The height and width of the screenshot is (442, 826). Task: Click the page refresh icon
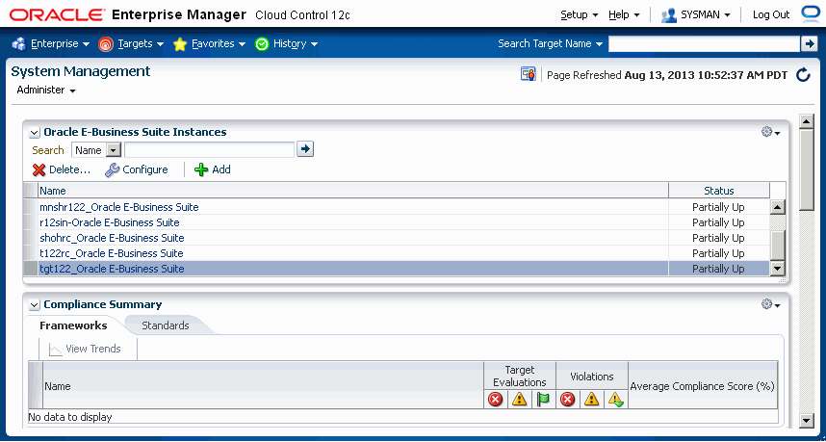click(x=803, y=75)
